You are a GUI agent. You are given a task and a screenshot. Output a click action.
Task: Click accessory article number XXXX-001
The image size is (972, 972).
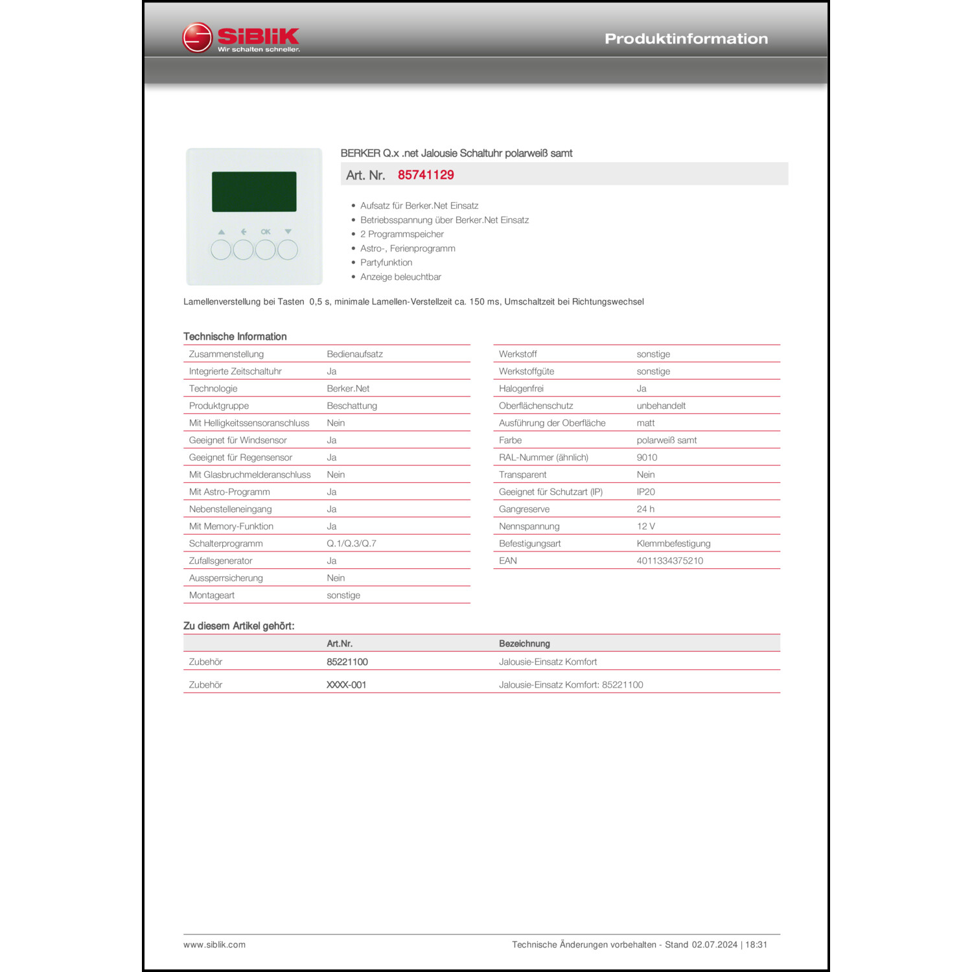[x=346, y=684]
